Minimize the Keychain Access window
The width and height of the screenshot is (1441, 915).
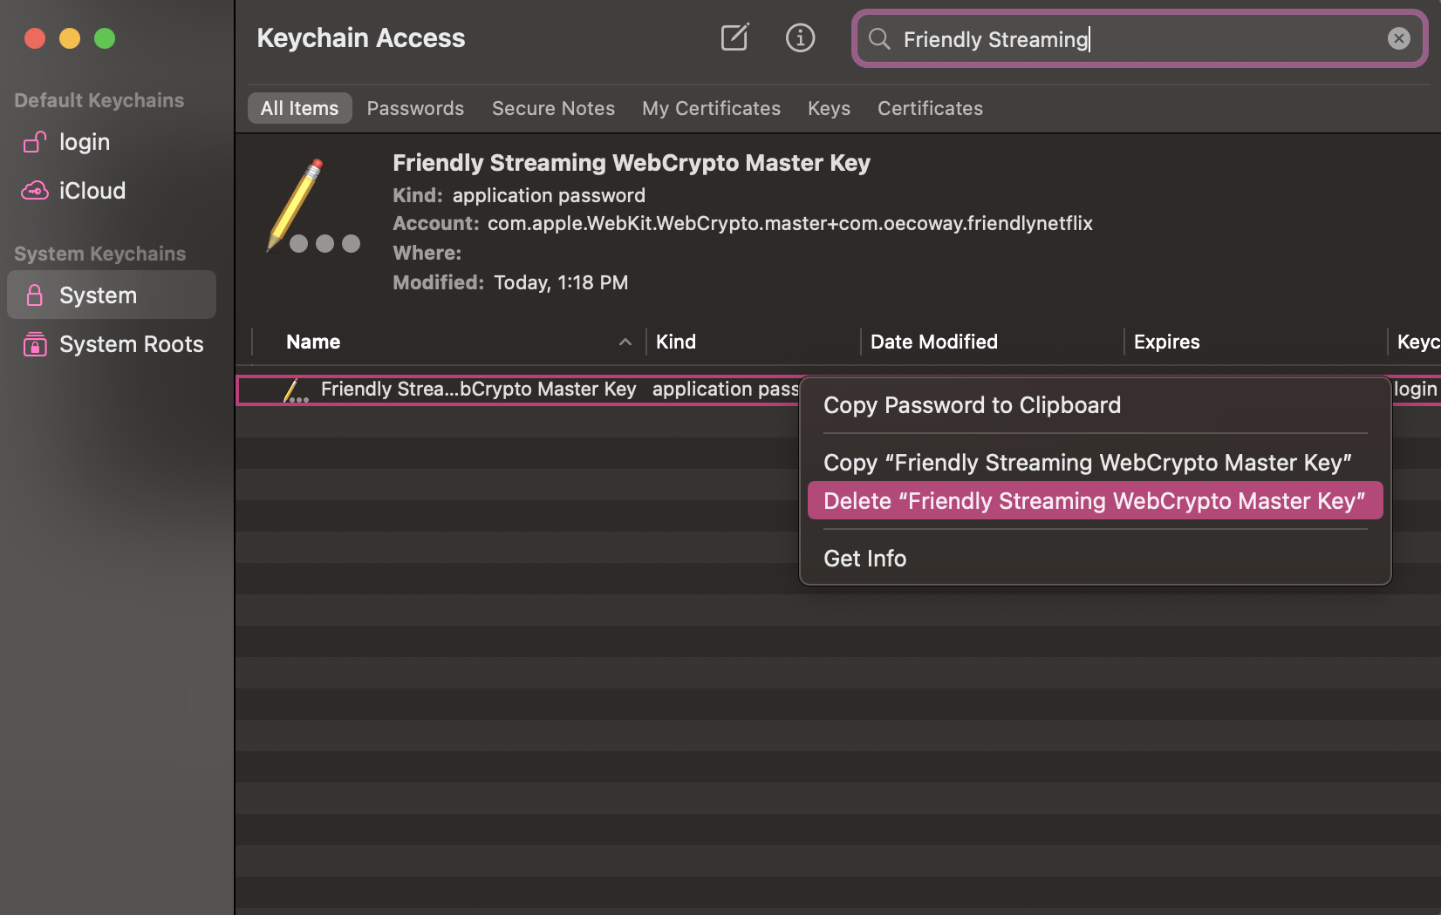(70, 38)
